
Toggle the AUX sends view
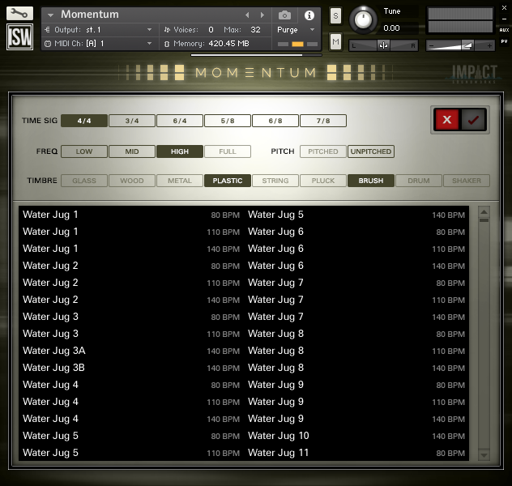point(504,30)
